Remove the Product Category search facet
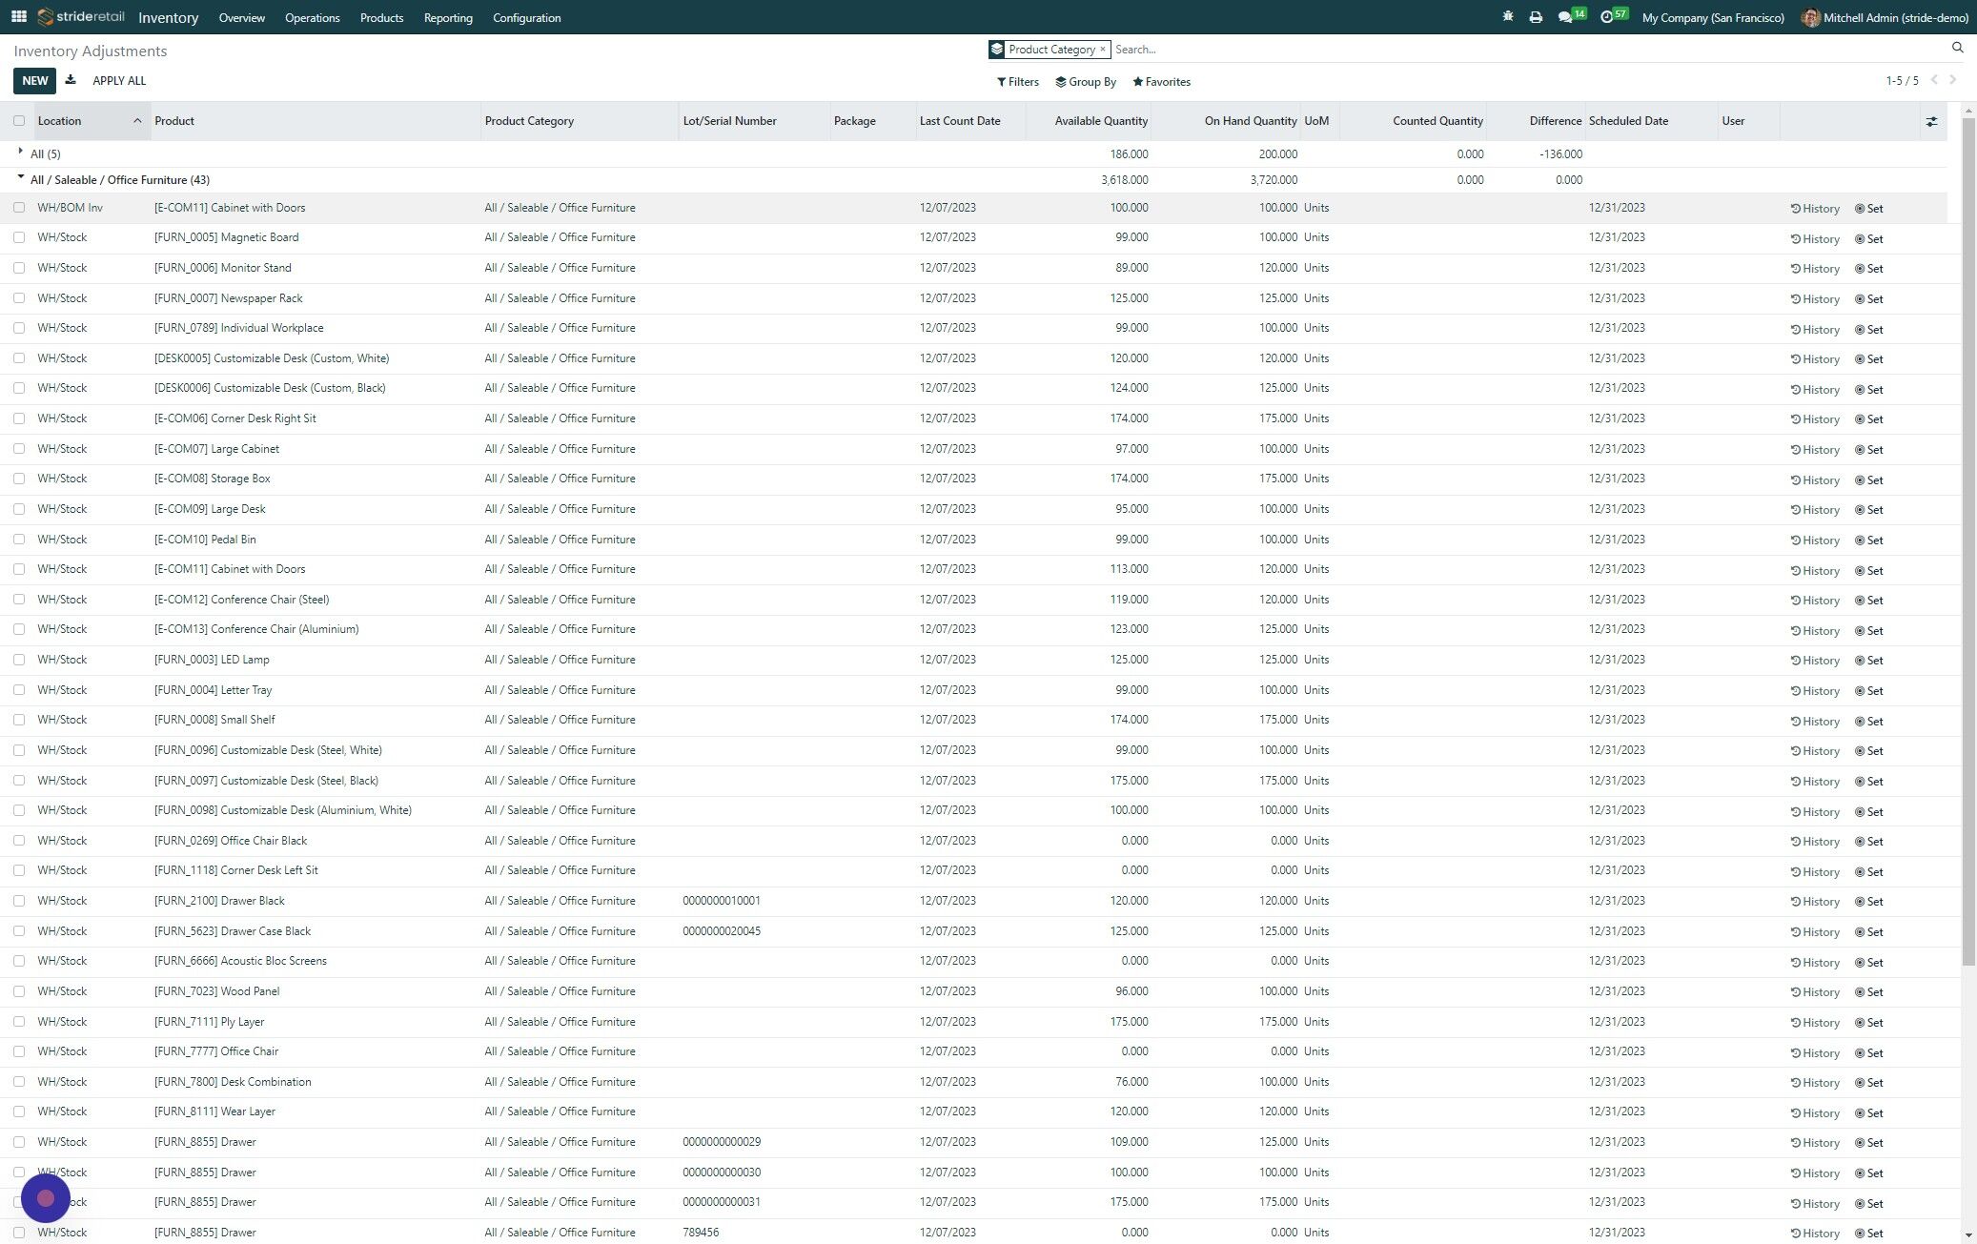This screenshot has width=1977, height=1244. pos(1103,49)
